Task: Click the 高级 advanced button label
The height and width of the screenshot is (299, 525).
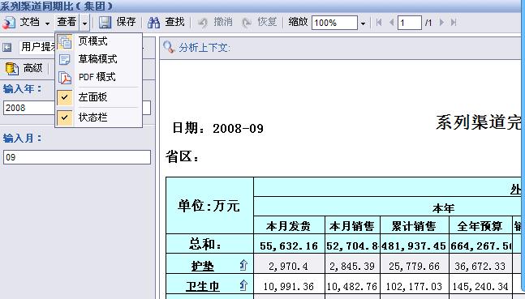Action: coord(32,68)
